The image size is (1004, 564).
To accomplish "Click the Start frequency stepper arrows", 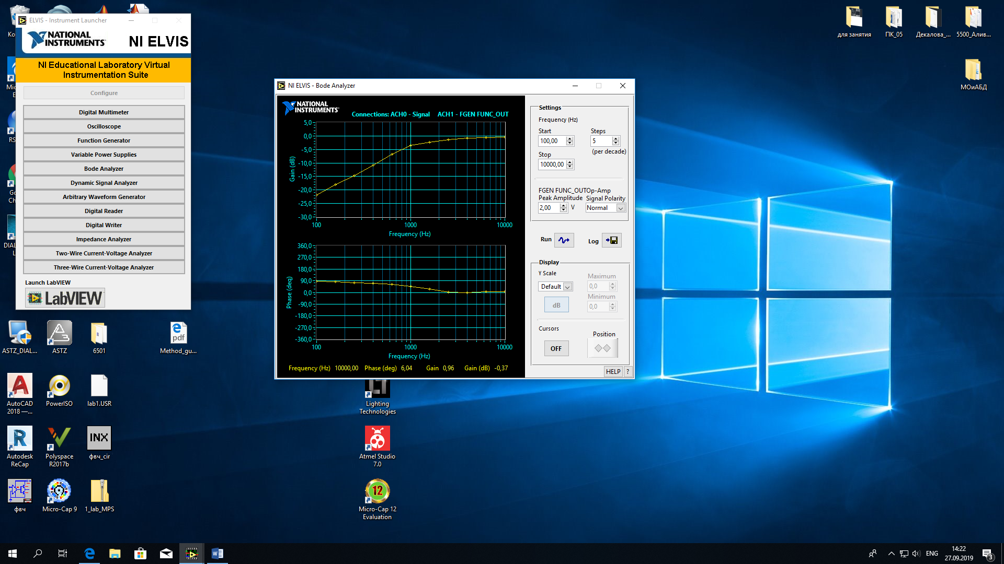I will pos(570,141).
